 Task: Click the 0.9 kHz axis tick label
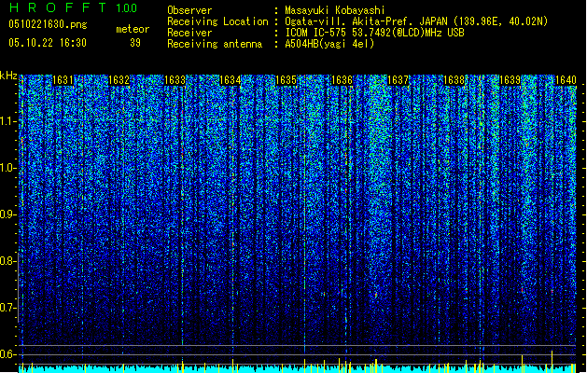7,215
